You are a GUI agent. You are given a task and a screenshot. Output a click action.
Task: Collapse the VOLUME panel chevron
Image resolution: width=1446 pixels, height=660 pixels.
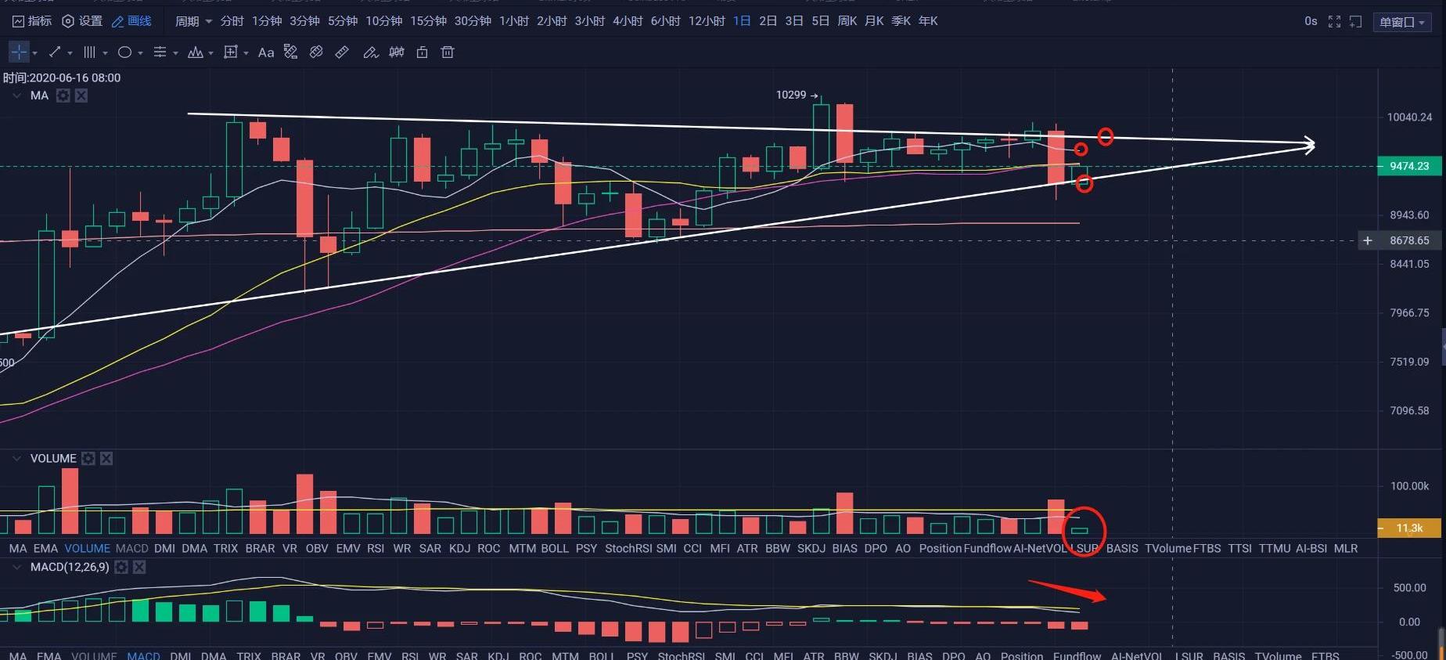click(16, 458)
